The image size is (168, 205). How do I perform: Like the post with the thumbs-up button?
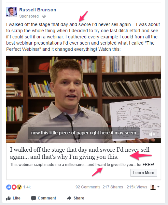[x=13, y=198]
